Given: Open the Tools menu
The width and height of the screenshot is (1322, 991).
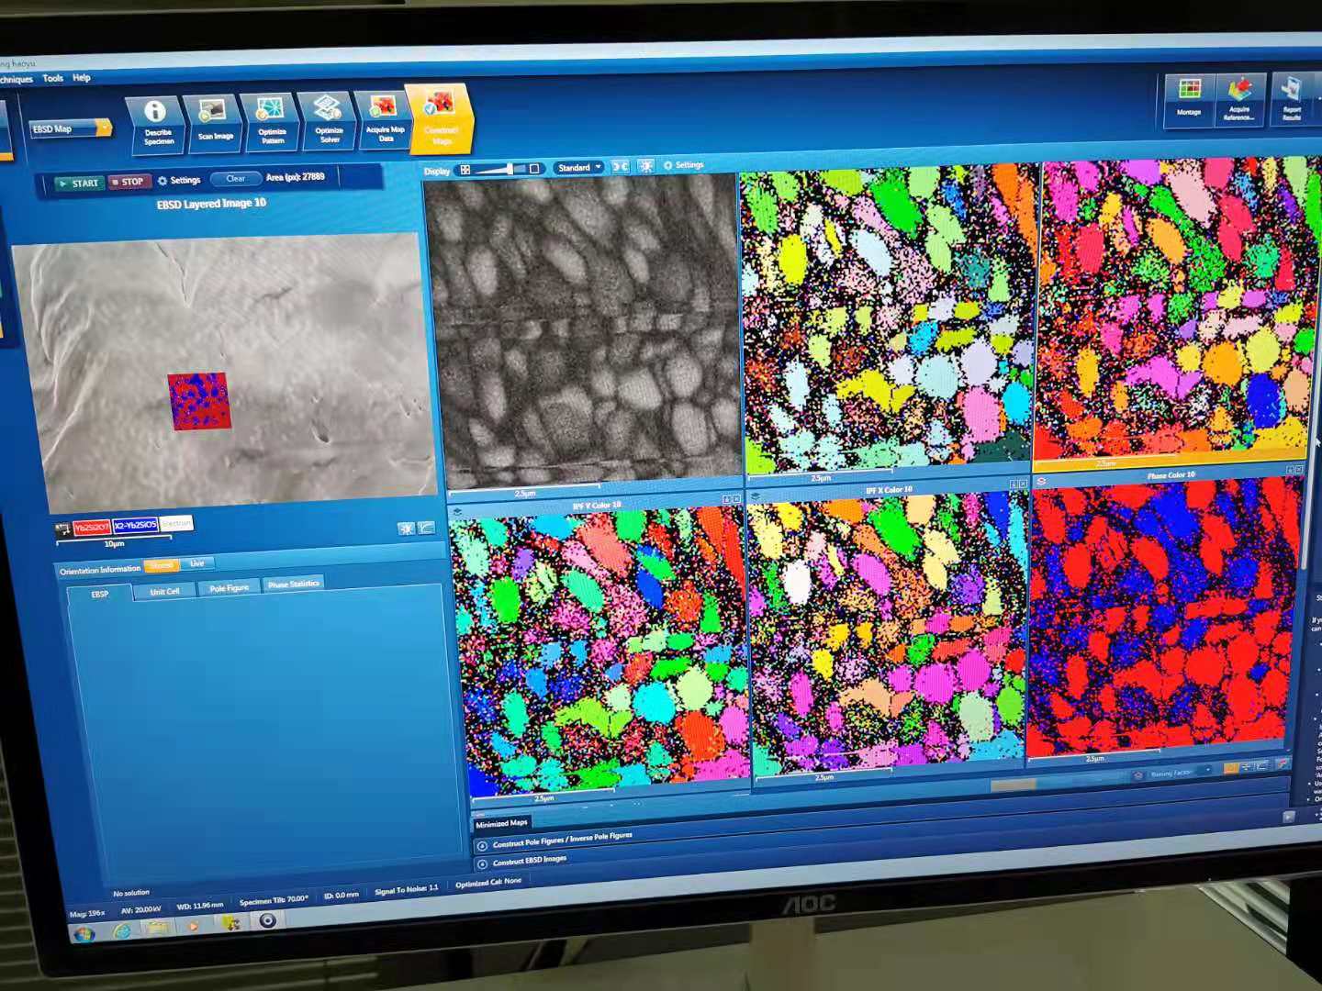Looking at the screenshot, I should tap(53, 79).
